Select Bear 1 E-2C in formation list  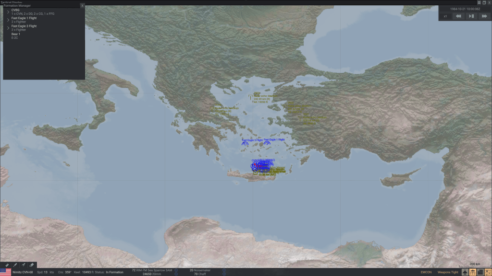[16, 35]
